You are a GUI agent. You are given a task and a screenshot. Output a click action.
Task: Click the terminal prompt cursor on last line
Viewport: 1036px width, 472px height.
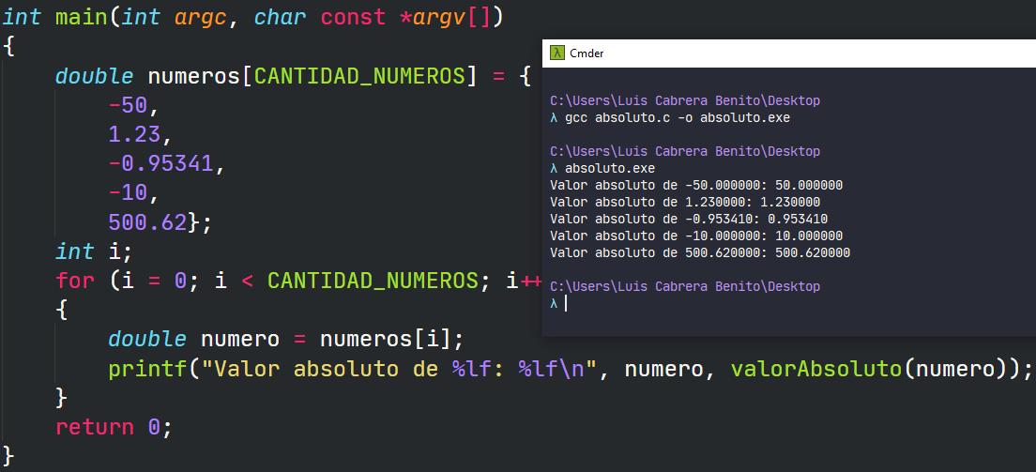566,303
